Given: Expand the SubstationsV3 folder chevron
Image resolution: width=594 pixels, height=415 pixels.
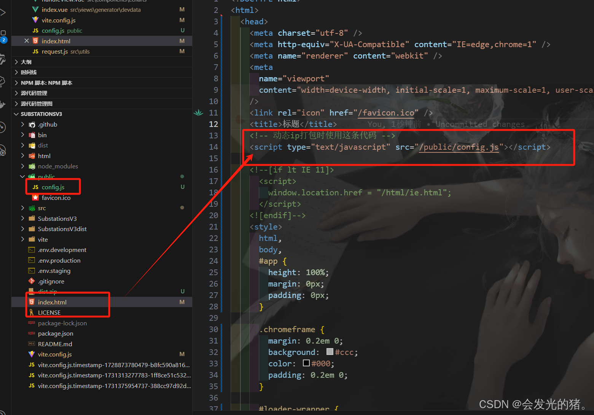Looking at the screenshot, I should (x=22, y=219).
